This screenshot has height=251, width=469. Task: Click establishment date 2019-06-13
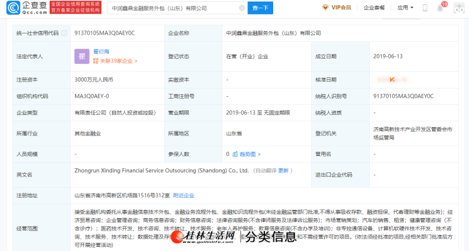(x=388, y=56)
